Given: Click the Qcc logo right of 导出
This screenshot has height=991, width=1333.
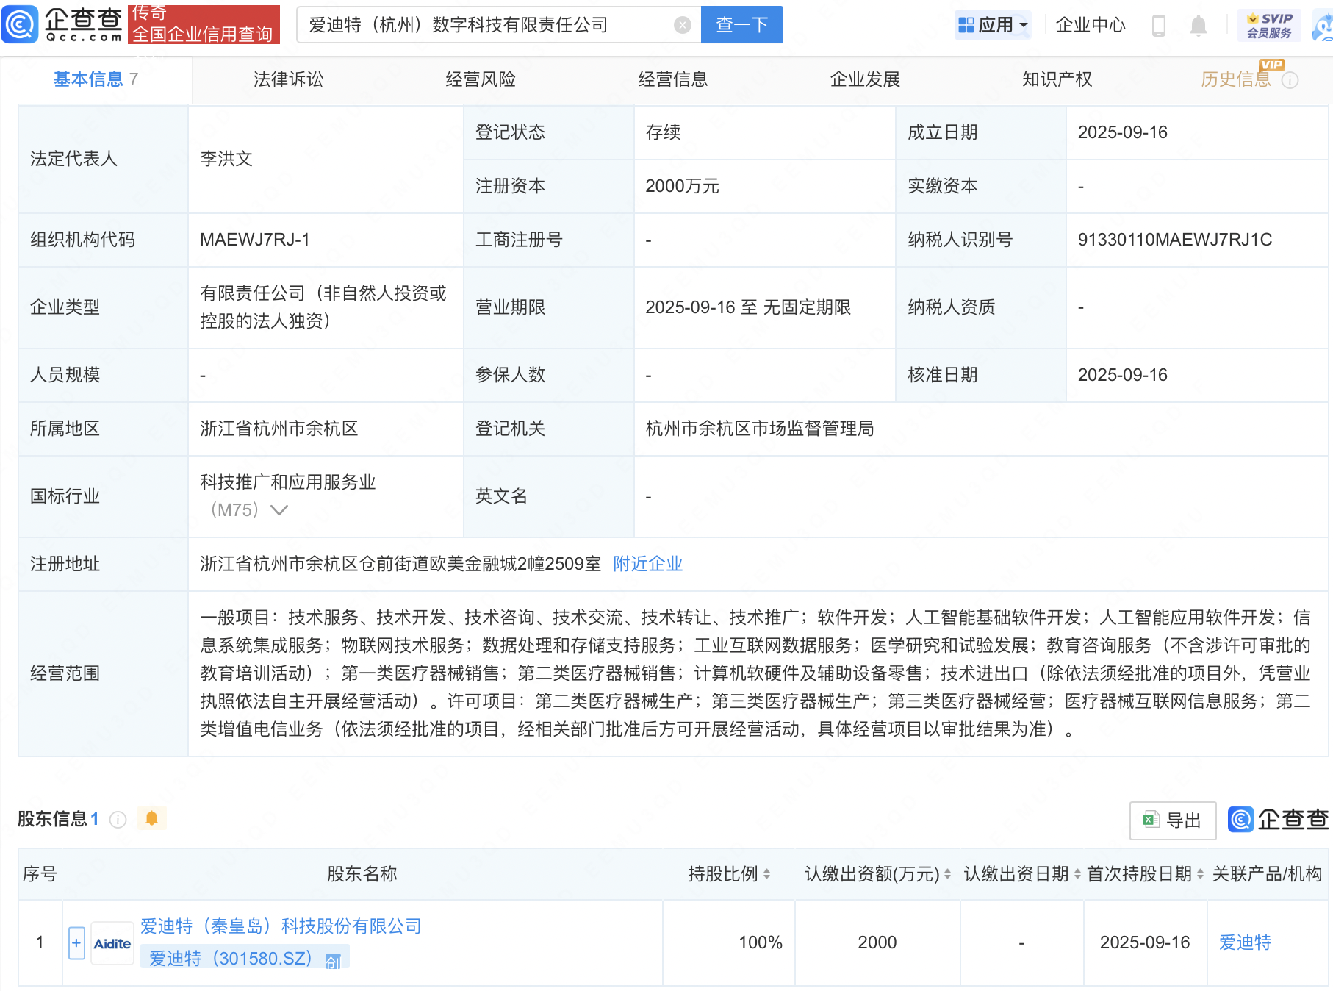Looking at the screenshot, I should click(1278, 820).
